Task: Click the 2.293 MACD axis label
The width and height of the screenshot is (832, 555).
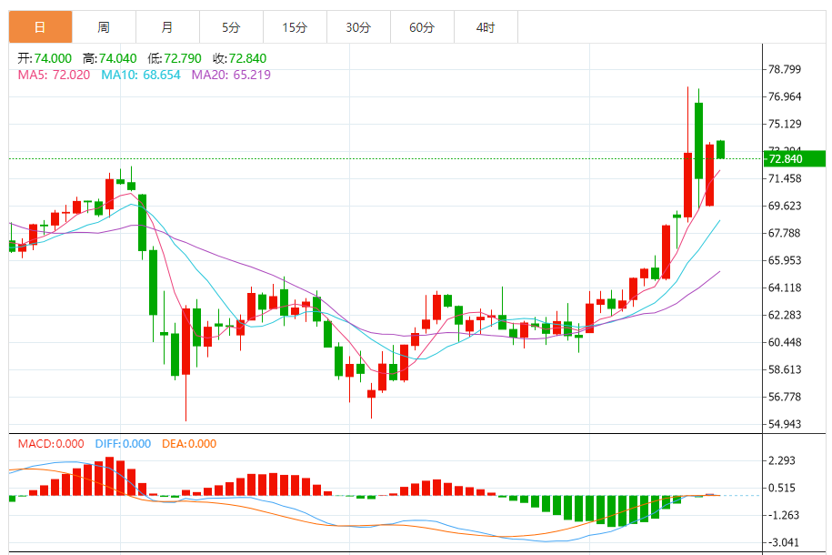Action: 782,461
